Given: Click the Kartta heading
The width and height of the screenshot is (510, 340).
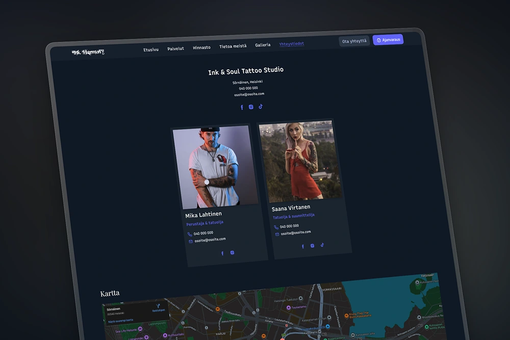Looking at the screenshot, I should [110, 294].
